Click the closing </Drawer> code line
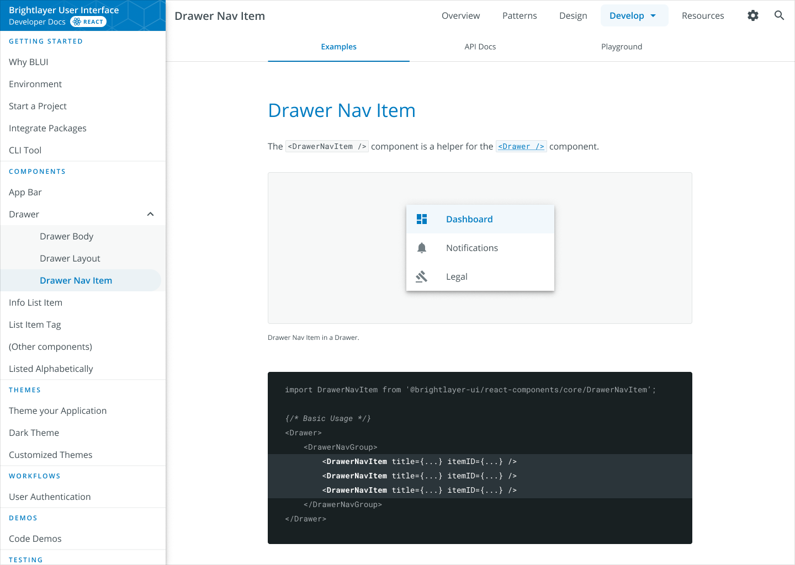Image resolution: width=795 pixels, height=565 pixels. tap(306, 519)
